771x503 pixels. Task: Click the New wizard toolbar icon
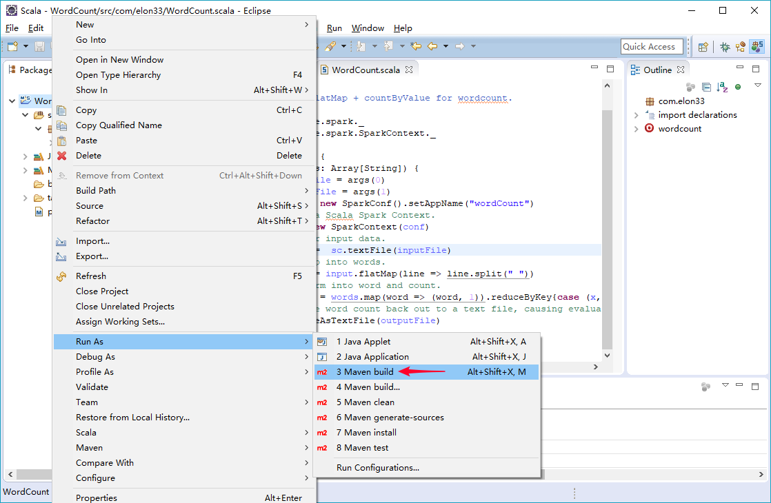tap(13, 46)
